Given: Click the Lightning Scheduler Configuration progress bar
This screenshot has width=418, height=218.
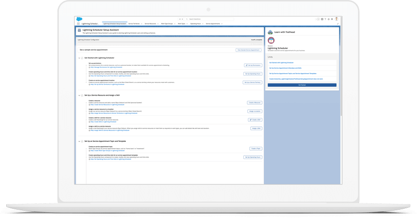Looking at the screenshot, I should pyautogui.click(x=170, y=42).
